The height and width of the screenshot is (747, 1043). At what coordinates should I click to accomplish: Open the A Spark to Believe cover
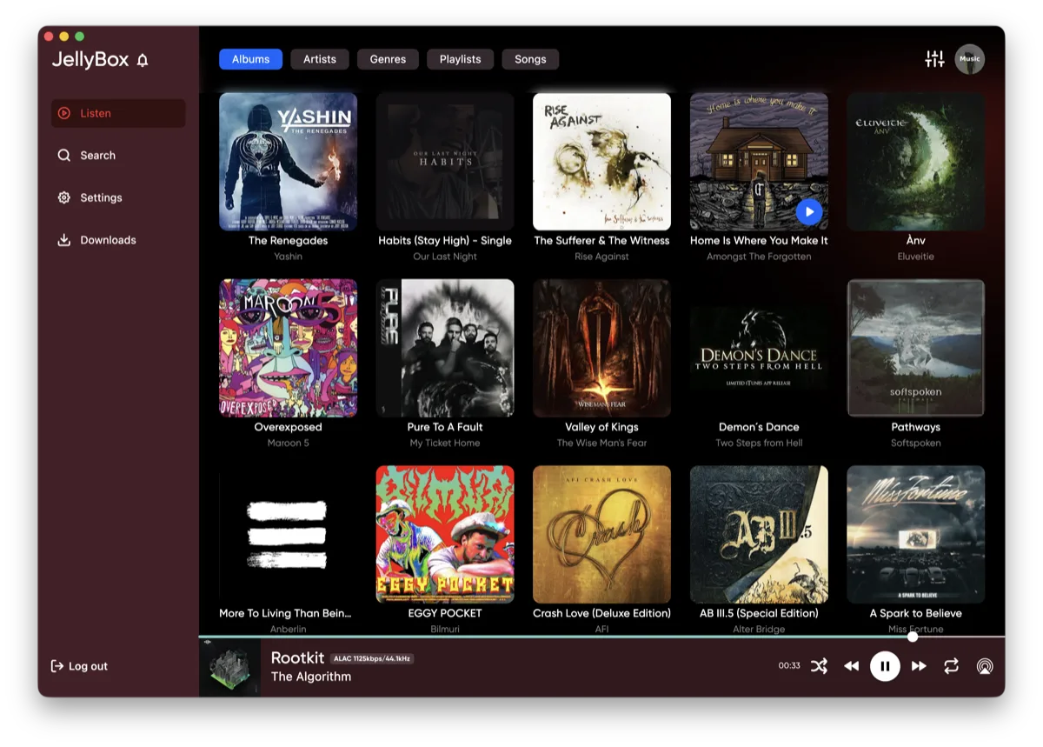(915, 535)
